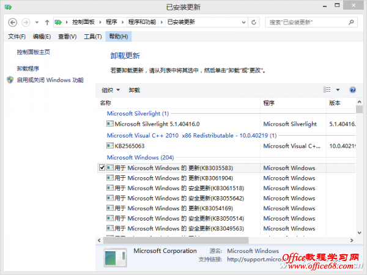The width and height of the screenshot is (367, 275).
Task: Click the KB3049563 update icon
Action: pos(110,228)
